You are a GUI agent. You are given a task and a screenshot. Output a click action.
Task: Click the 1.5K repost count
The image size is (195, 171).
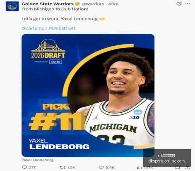[x=71, y=168]
